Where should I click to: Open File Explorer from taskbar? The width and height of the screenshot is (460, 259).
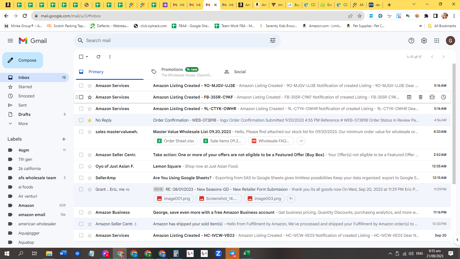(x=49, y=254)
